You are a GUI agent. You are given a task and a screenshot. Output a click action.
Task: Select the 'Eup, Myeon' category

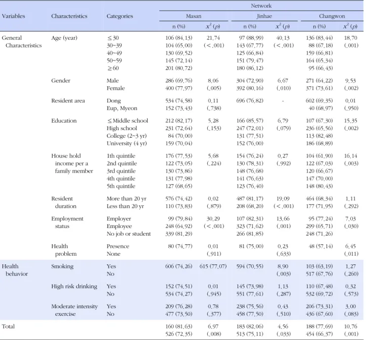point(122,108)
